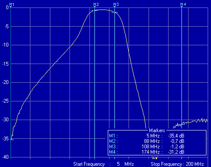Click the M4 marker label

coord(183,4)
